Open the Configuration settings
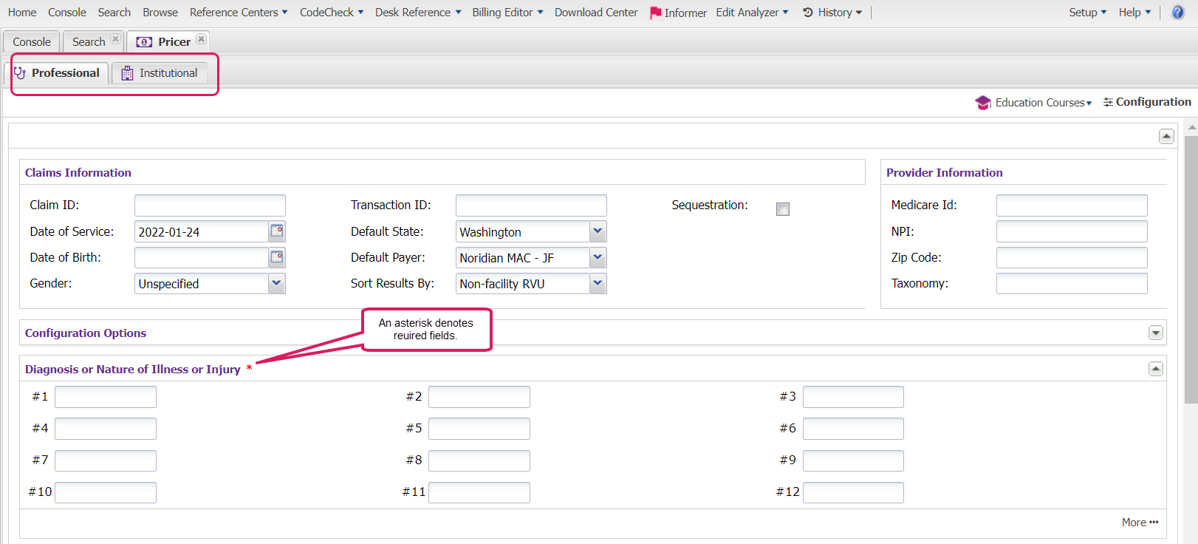Viewport: 1198px width, 544px height. [x=1147, y=102]
